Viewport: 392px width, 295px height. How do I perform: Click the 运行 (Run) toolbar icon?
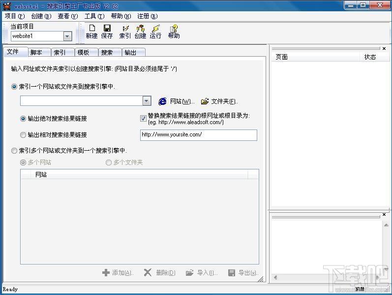coord(155,32)
